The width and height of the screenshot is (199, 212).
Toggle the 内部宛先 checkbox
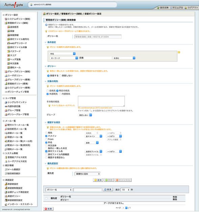pos(60,94)
